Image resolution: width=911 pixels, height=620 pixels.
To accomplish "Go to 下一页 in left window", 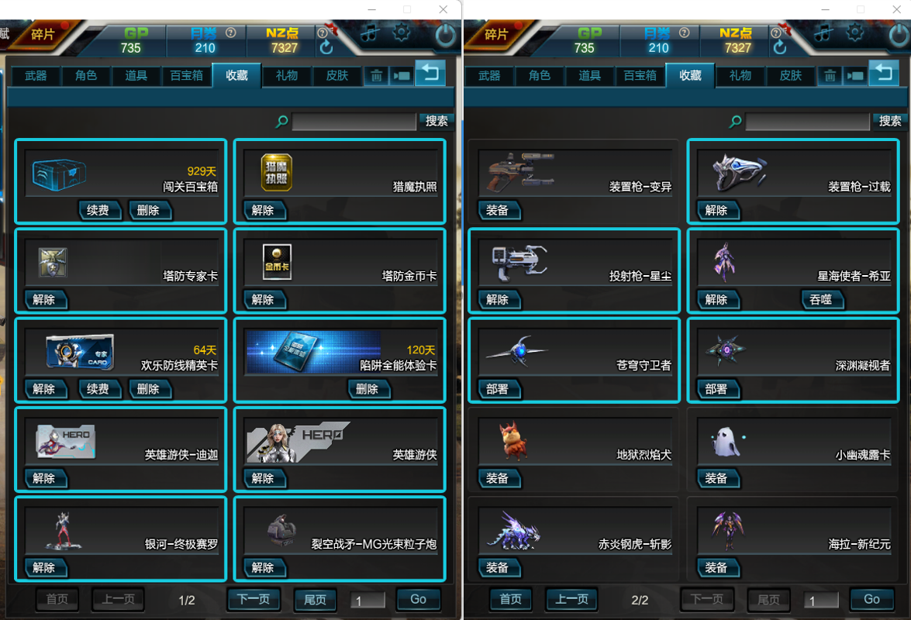I will pos(254,599).
